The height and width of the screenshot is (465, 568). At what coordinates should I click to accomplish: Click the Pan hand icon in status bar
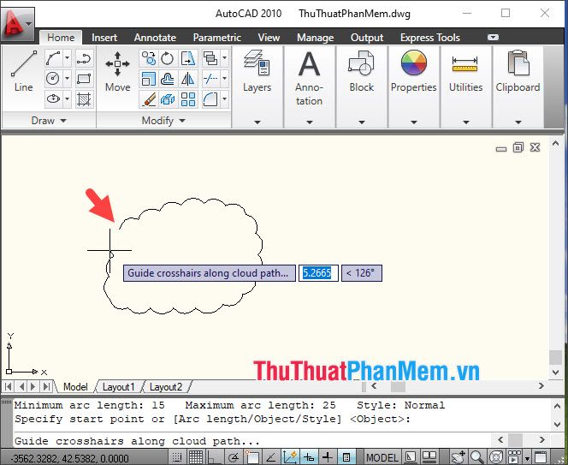459,457
